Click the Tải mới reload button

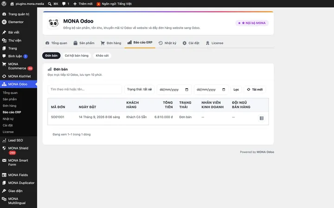tap(255, 90)
